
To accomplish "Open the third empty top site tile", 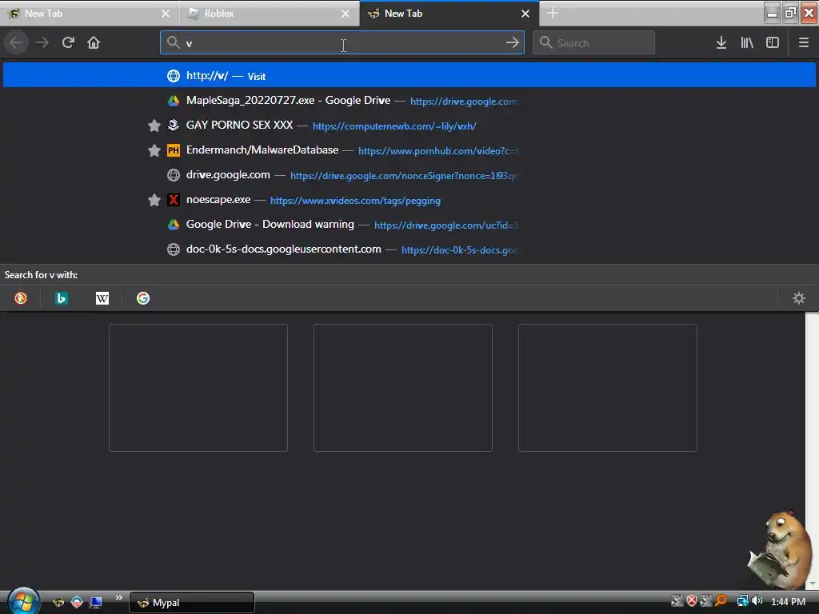I will pos(608,388).
